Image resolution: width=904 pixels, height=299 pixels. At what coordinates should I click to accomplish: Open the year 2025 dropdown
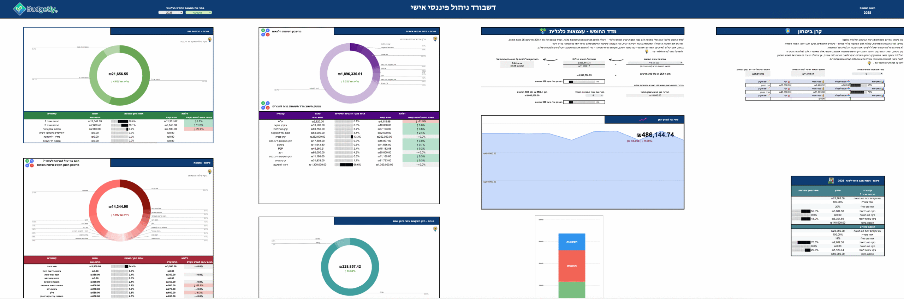tap(171, 13)
